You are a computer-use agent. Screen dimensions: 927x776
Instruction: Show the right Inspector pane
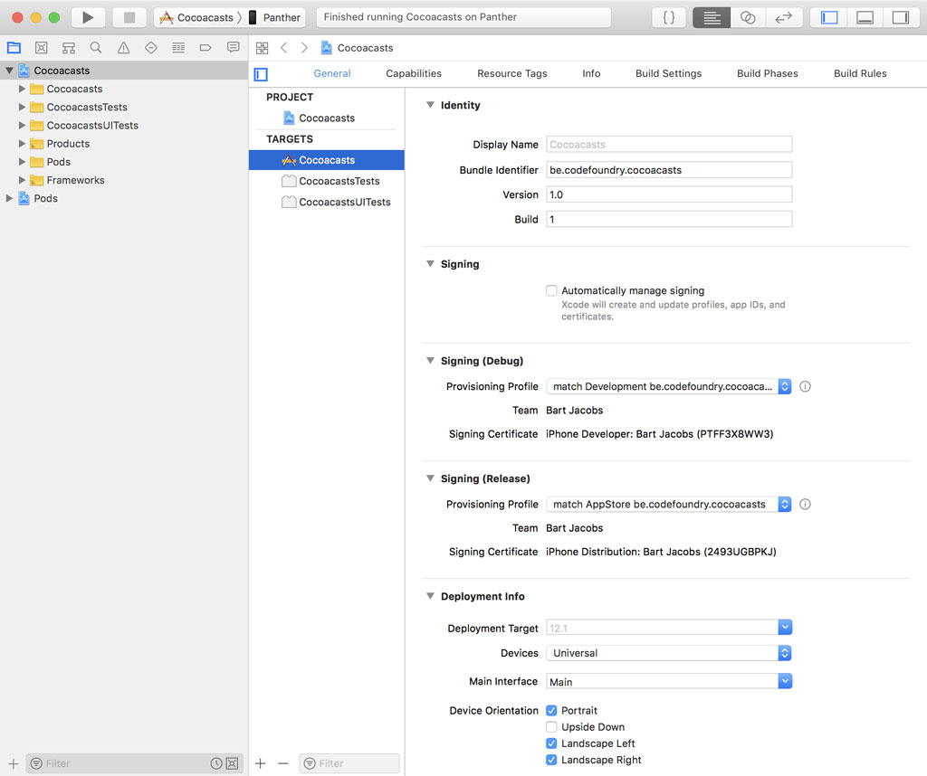point(900,17)
